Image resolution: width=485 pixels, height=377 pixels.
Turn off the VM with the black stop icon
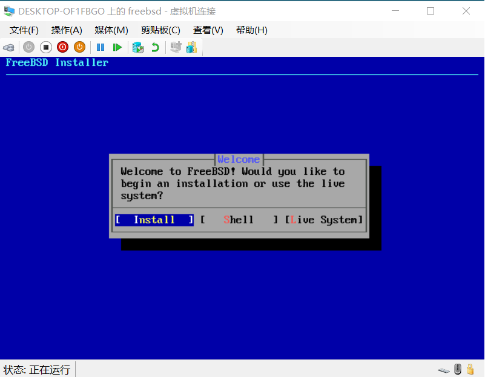point(46,47)
